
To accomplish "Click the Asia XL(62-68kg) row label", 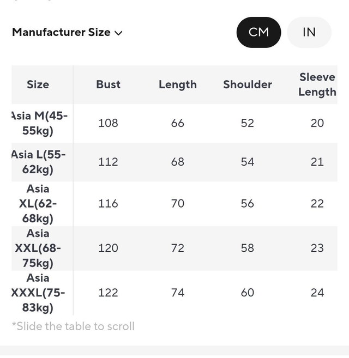I will [x=38, y=204].
